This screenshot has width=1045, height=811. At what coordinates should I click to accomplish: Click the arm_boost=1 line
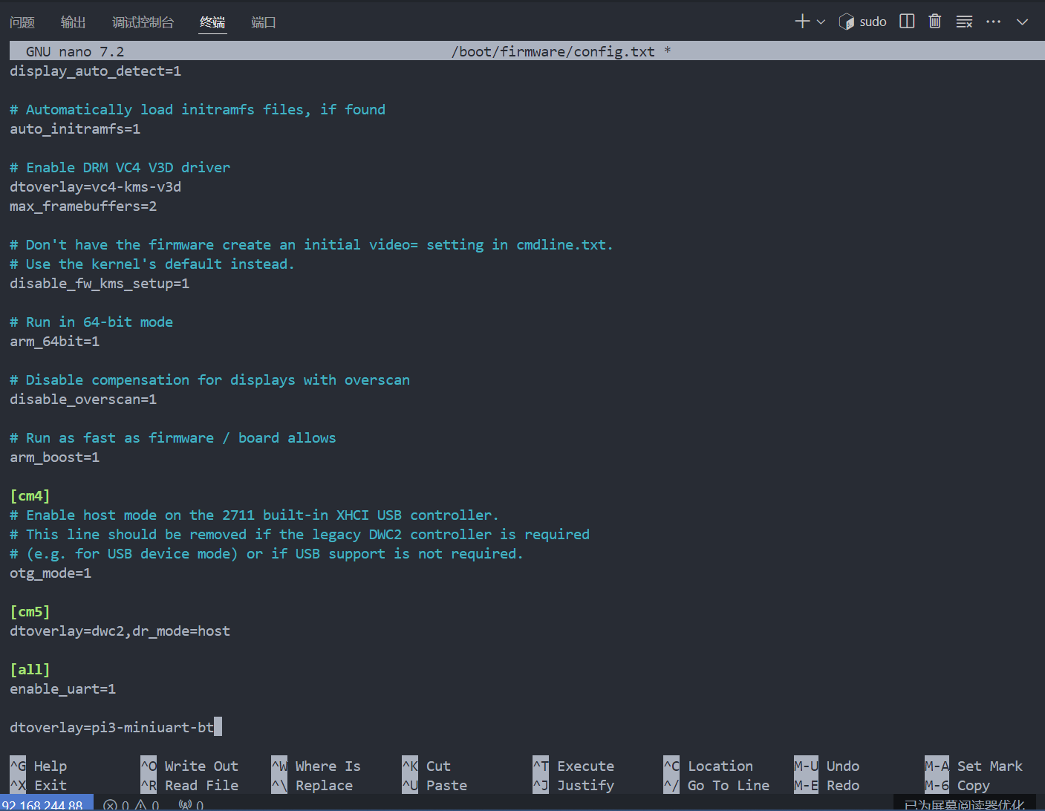click(x=54, y=457)
